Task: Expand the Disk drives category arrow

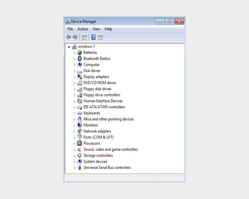Action: tap(75, 71)
